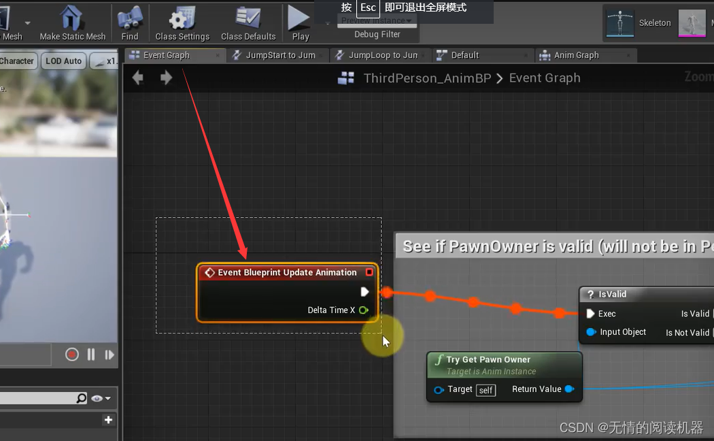Click the Is Not Valid output label
The width and height of the screenshot is (714, 441).
tap(687, 333)
